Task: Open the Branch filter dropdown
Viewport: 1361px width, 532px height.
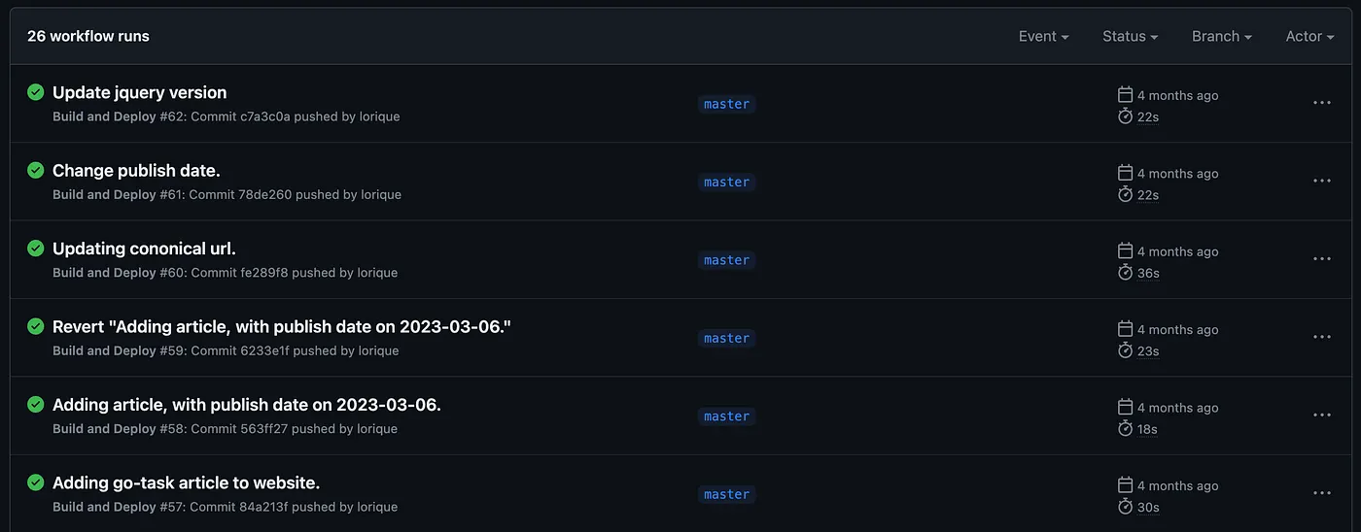Action: click(1221, 36)
